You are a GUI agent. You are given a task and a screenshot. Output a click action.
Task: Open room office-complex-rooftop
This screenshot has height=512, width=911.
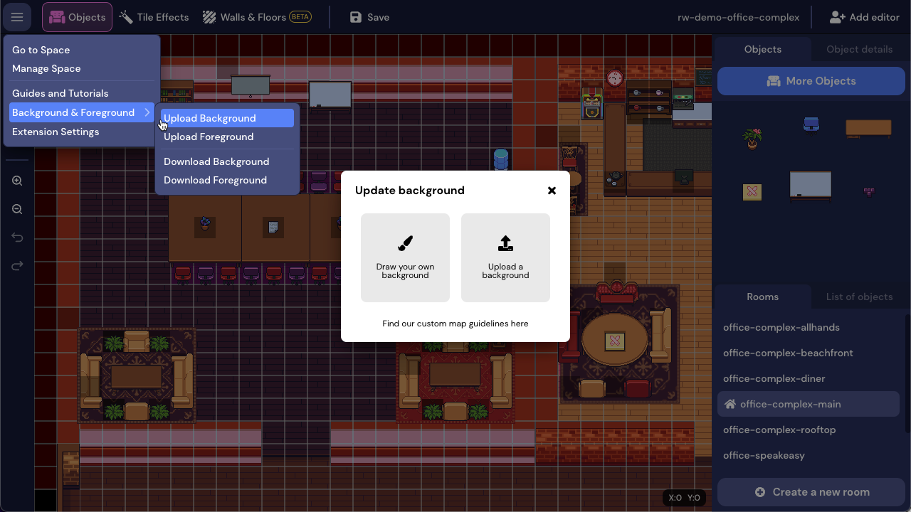[809, 430]
